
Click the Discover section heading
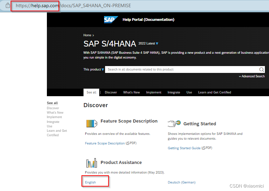point(95,105)
